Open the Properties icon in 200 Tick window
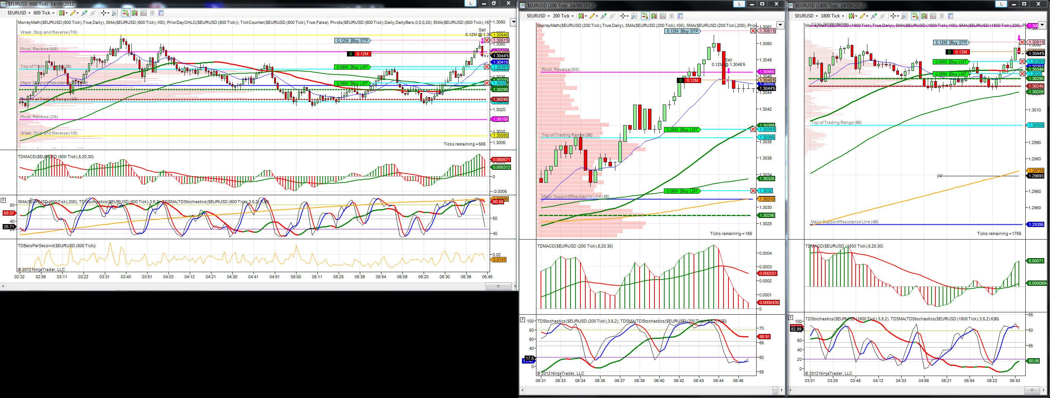This screenshot has width=1050, height=398. coord(680,16)
